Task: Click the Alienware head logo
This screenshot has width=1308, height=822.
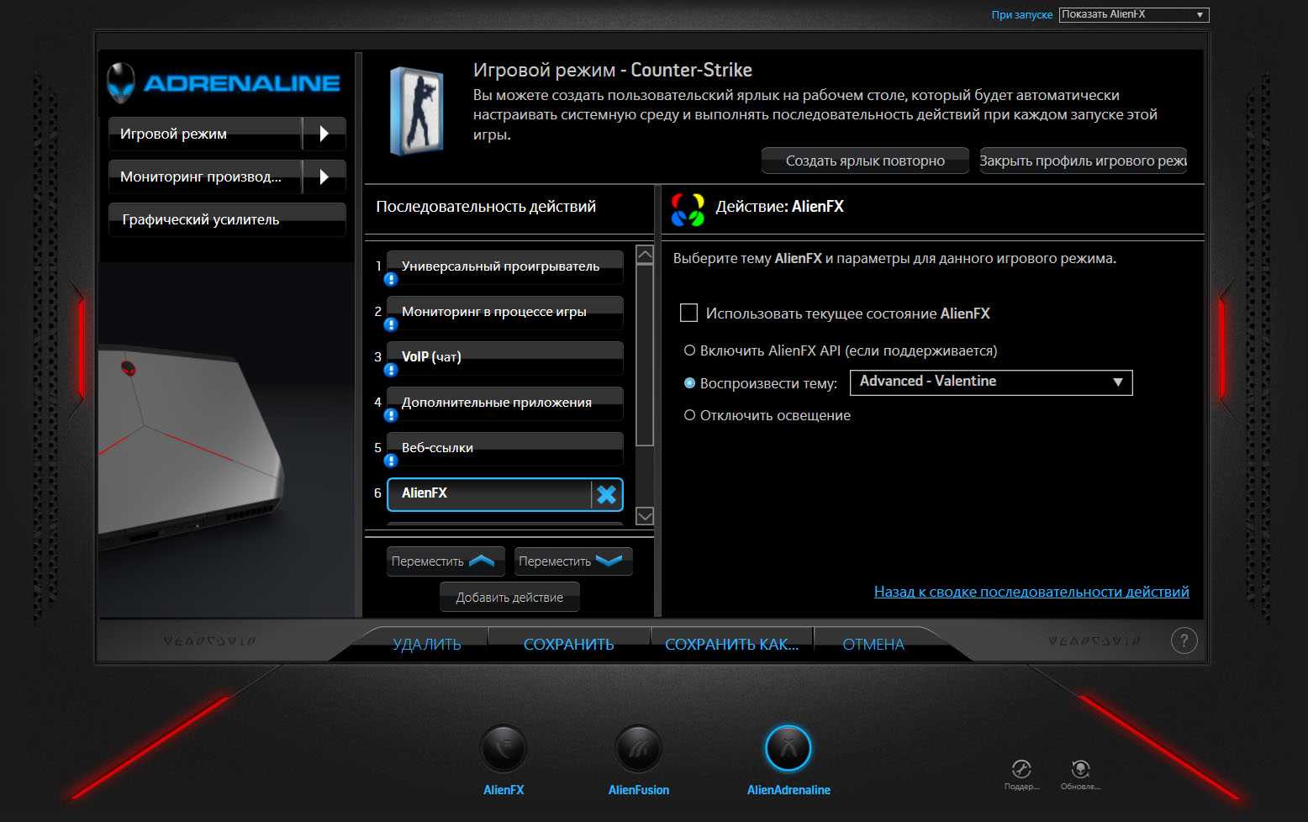Action: 121,82
